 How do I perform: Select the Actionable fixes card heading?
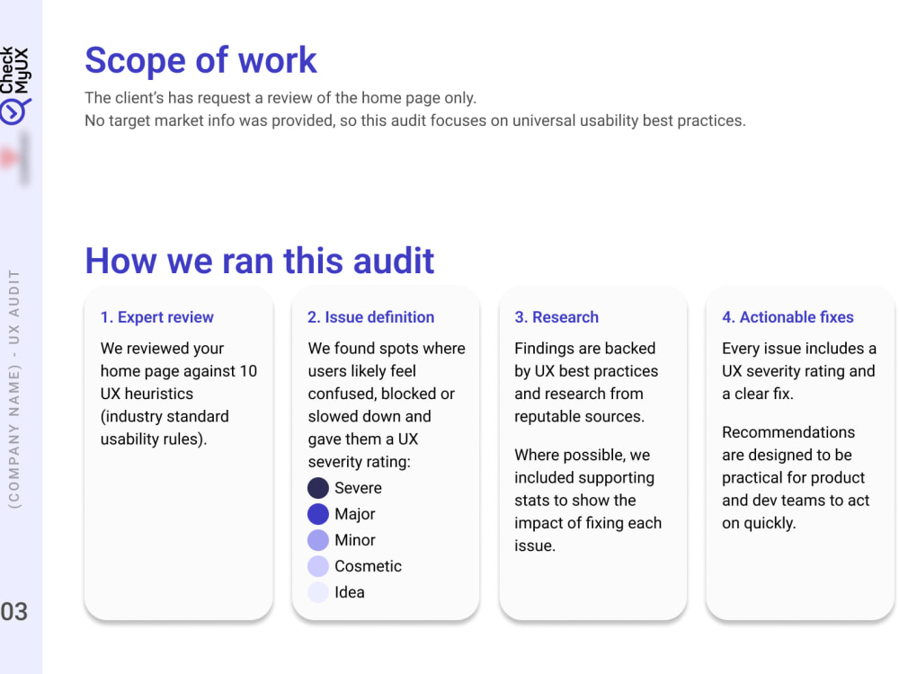point(788,317)
